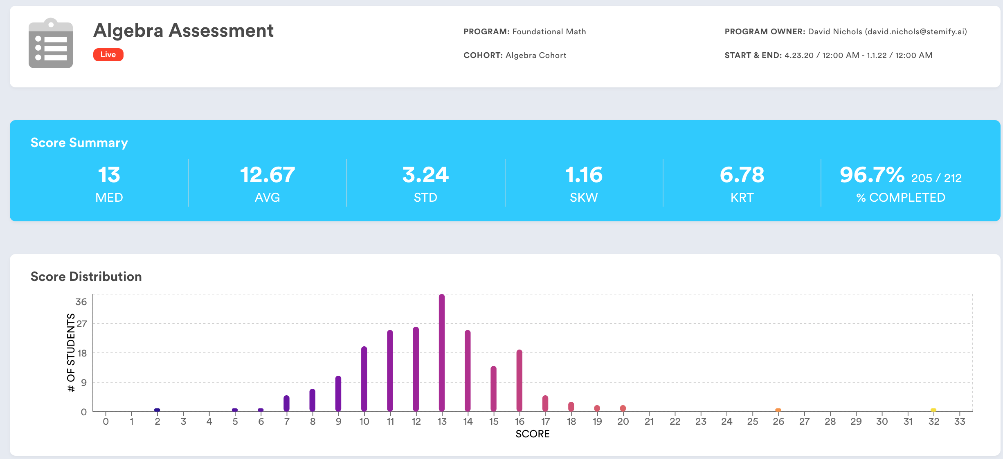Click the small bar at score 2
Screen dimensions: 1003x459
tap(157, 410)
